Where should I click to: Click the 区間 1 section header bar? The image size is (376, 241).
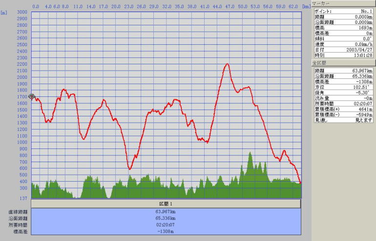[166, 204]
